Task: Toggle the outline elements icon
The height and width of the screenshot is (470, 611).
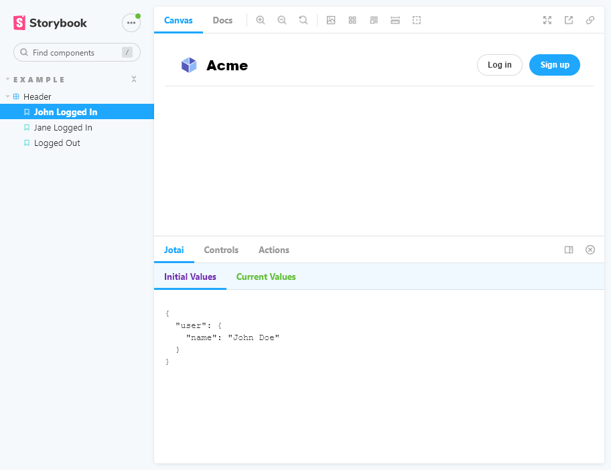Action: (x=416, y=20)
